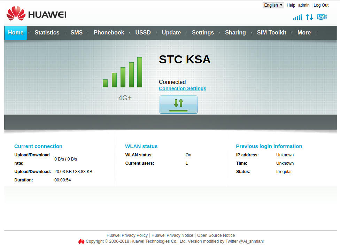Screen dimensions: 340x249
Task: Open the SIM Toolkit tab
Action: (271, 33)
